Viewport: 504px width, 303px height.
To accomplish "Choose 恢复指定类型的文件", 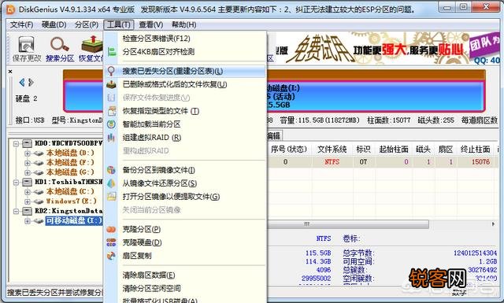I will coord(186,111).
